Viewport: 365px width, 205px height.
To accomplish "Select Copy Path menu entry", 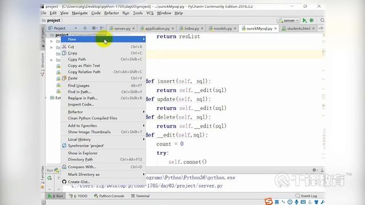I will [x=103, y=59].
